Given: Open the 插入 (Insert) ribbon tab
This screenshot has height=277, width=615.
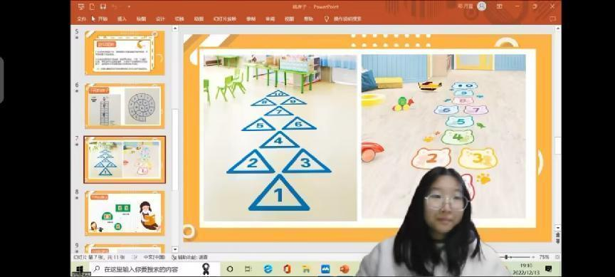Looking at the screenshot, I should (122, 19).
